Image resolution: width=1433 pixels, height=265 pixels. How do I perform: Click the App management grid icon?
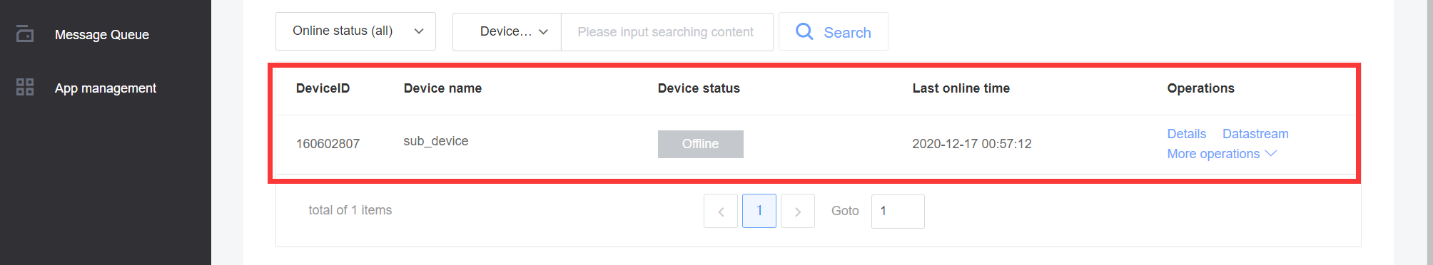tap(25, 87)
